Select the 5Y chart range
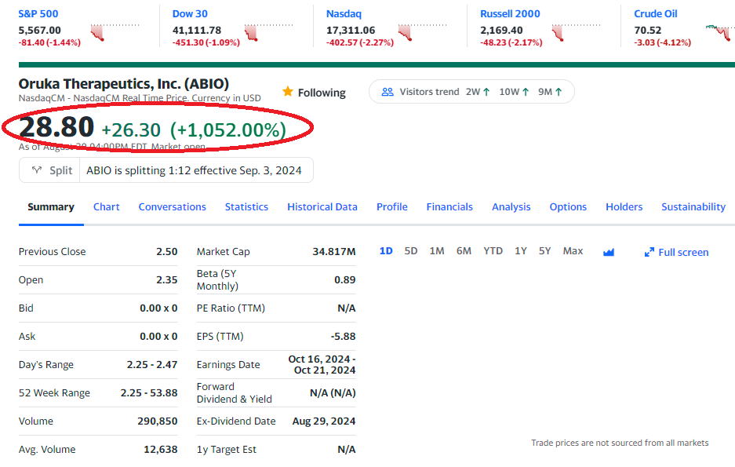 (x=544, y=251)
